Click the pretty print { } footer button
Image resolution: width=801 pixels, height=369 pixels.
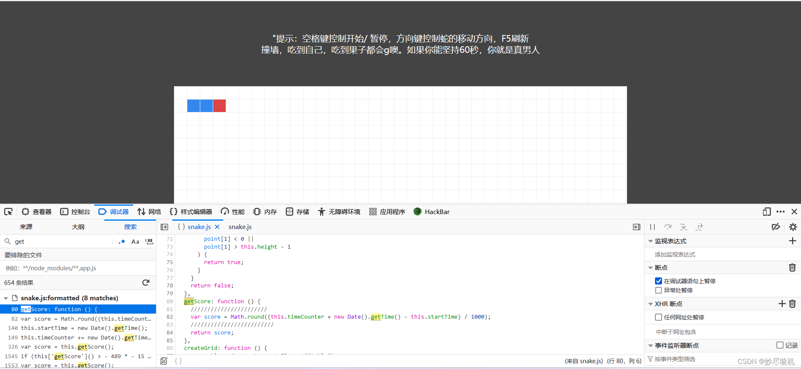pyautogui.click(x=178, y=361)
